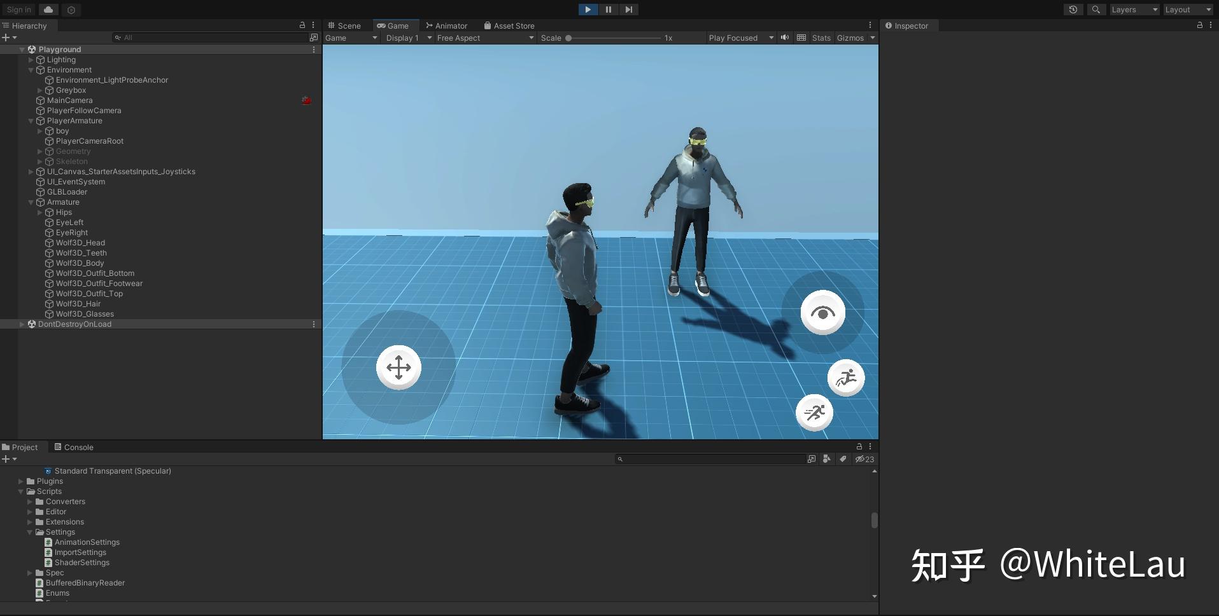Toggle the Stats overlay
The height and width of the screenshot is (616, 1219).
pos(821,38)
